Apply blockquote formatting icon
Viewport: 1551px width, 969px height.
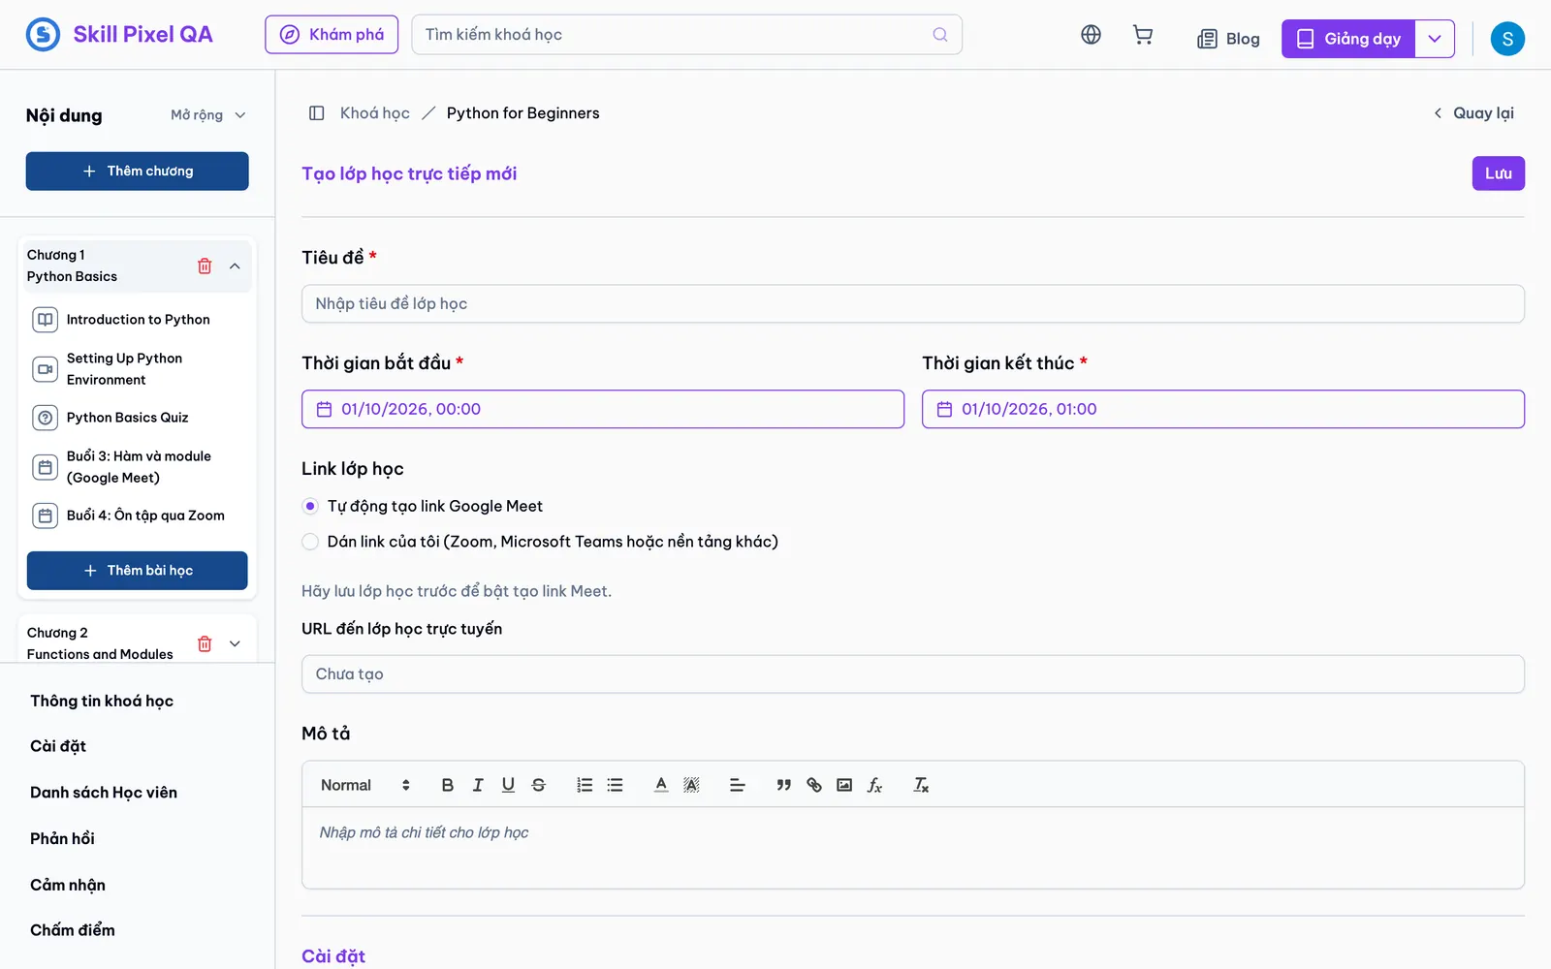(x=783, y=785)
